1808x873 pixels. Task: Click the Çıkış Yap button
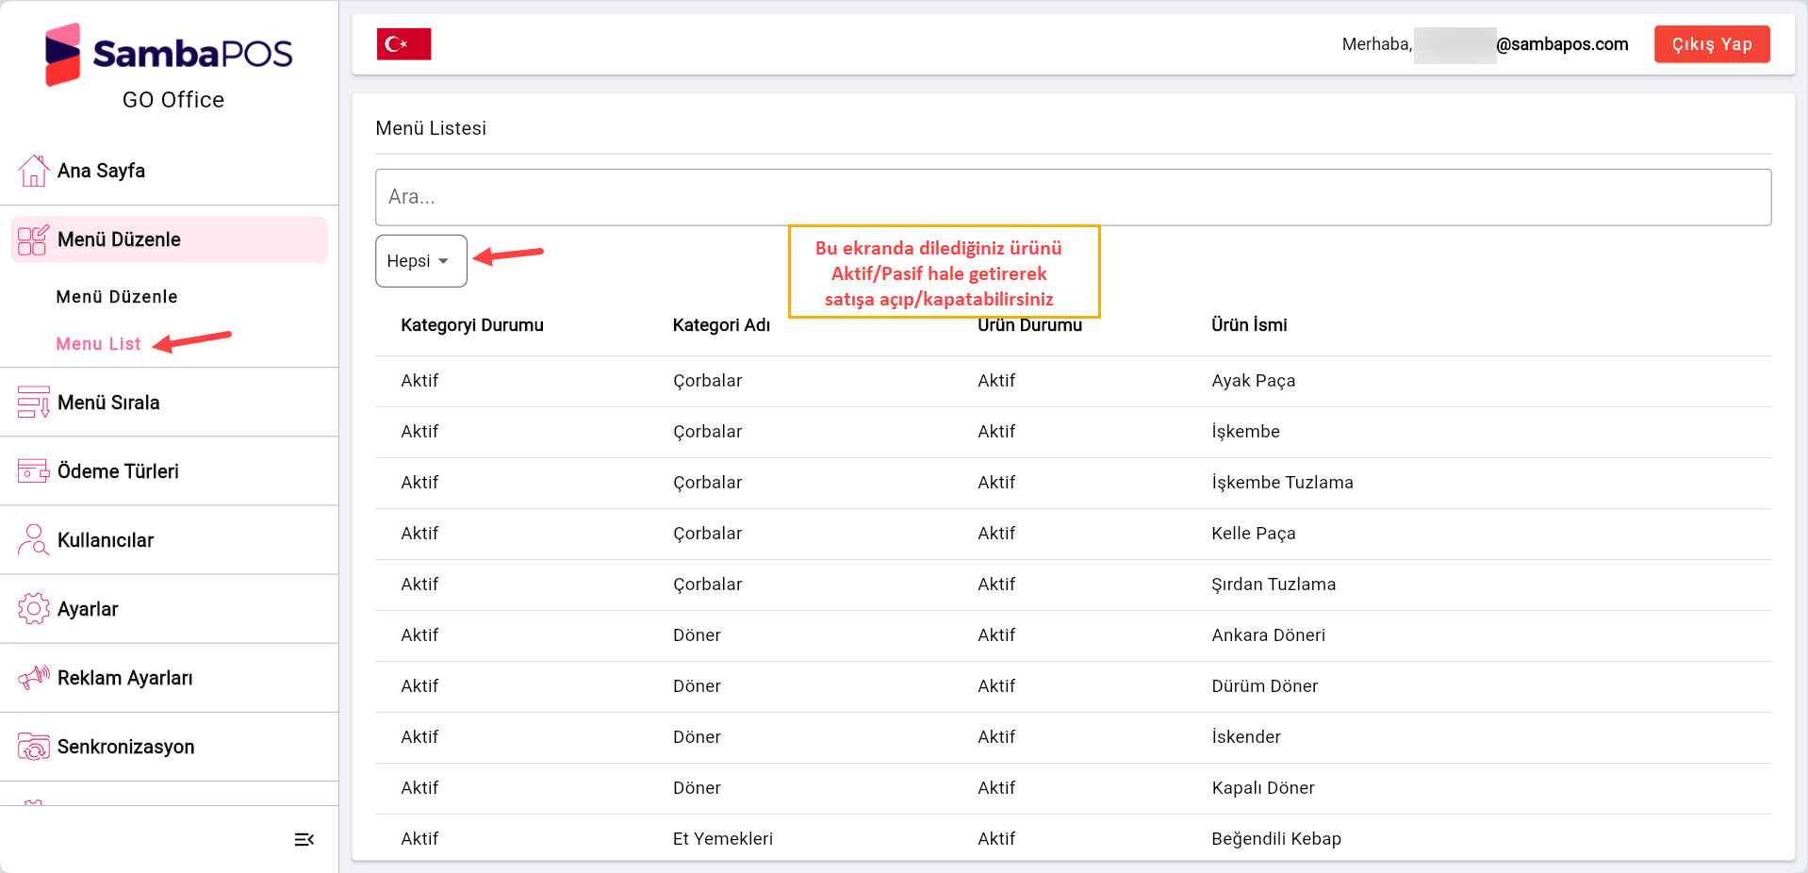(1712, 43)
